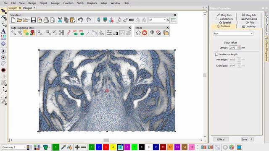
Task: Click the T-shirt product icon in color bar
Action: click(x=46, y=147)
